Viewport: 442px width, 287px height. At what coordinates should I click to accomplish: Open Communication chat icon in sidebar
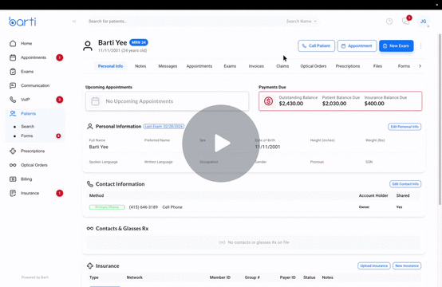point(13,85)
